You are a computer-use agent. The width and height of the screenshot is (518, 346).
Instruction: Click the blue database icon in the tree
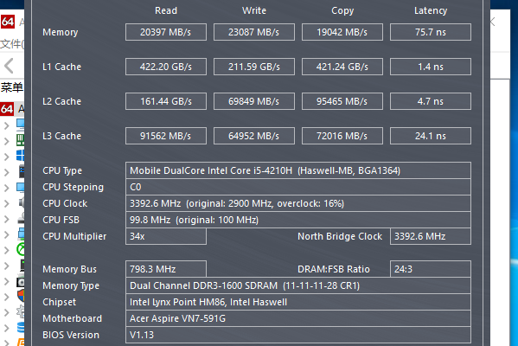[x=21, y=327]
